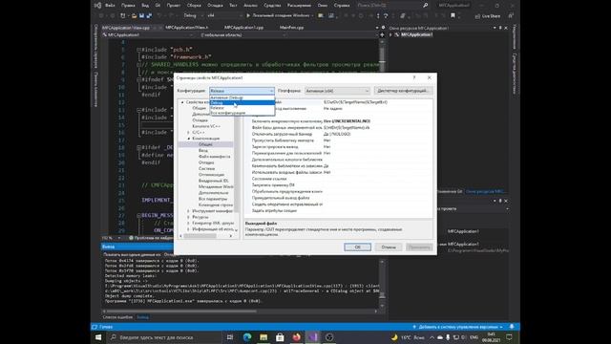Click the dialog help question mark
Screen dimensions: 611x344
[x=414, y=77]
